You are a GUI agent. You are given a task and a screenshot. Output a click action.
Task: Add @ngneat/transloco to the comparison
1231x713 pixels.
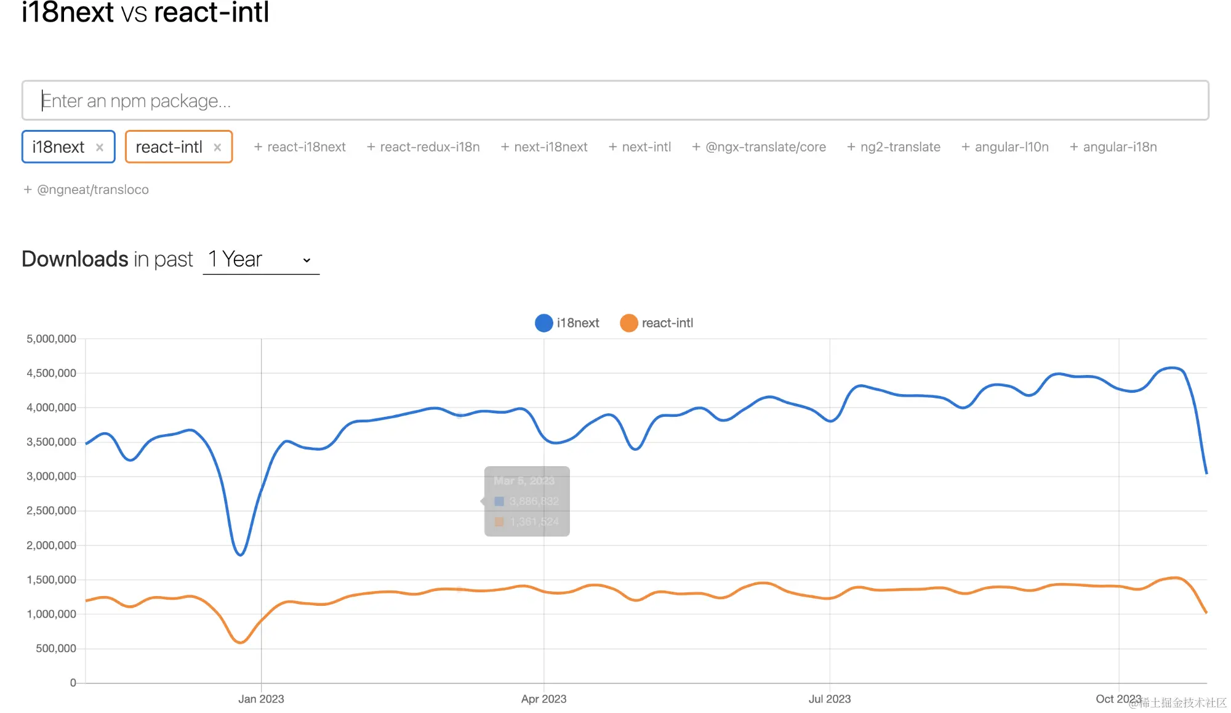[x=86, y=190]
